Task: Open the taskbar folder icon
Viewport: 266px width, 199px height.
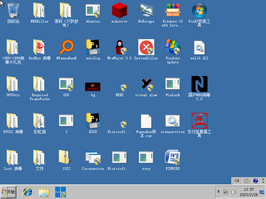Action: 44,192
